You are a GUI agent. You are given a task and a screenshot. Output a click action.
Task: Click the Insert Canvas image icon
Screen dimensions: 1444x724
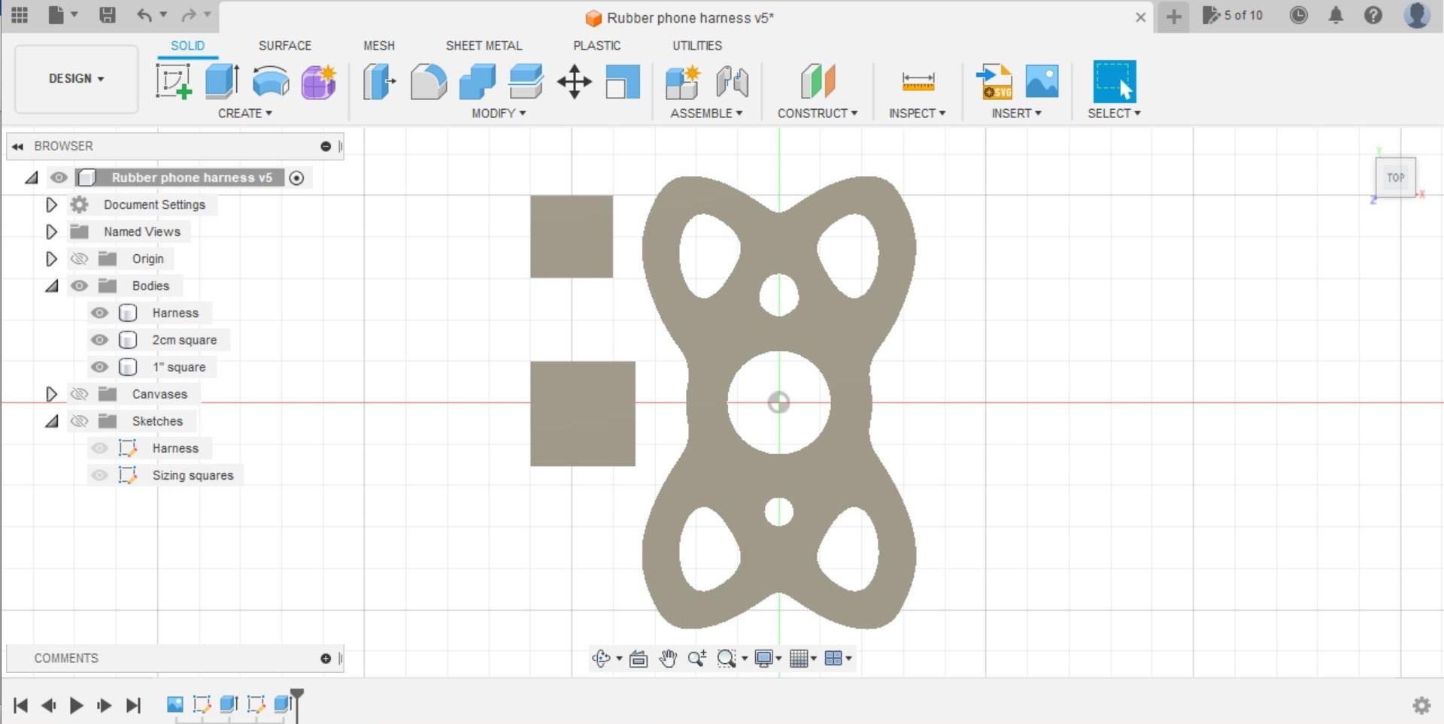[x=1042, y=81]
